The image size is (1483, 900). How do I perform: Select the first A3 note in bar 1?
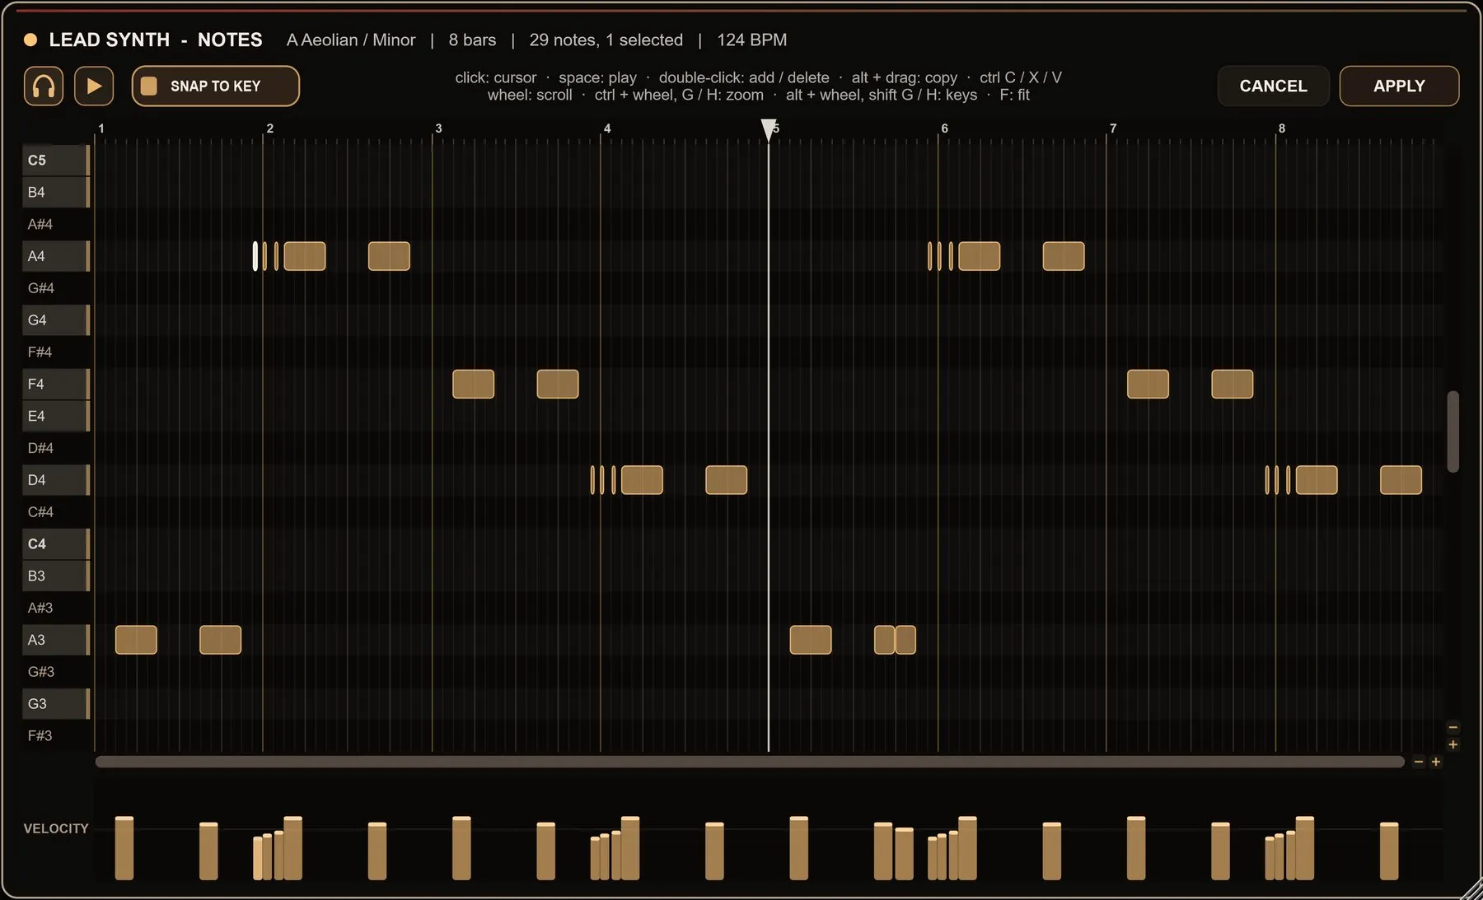point(136,640)
